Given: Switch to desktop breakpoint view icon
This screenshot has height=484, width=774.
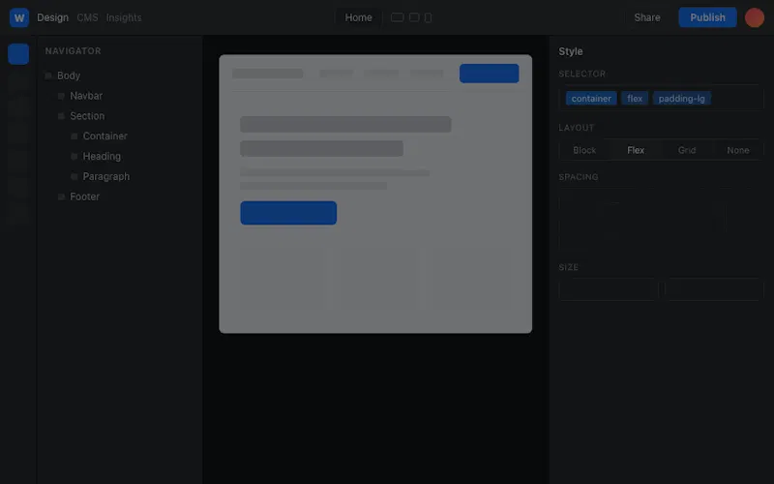Looking at the screenshot, I should click(x=398, y=17).
